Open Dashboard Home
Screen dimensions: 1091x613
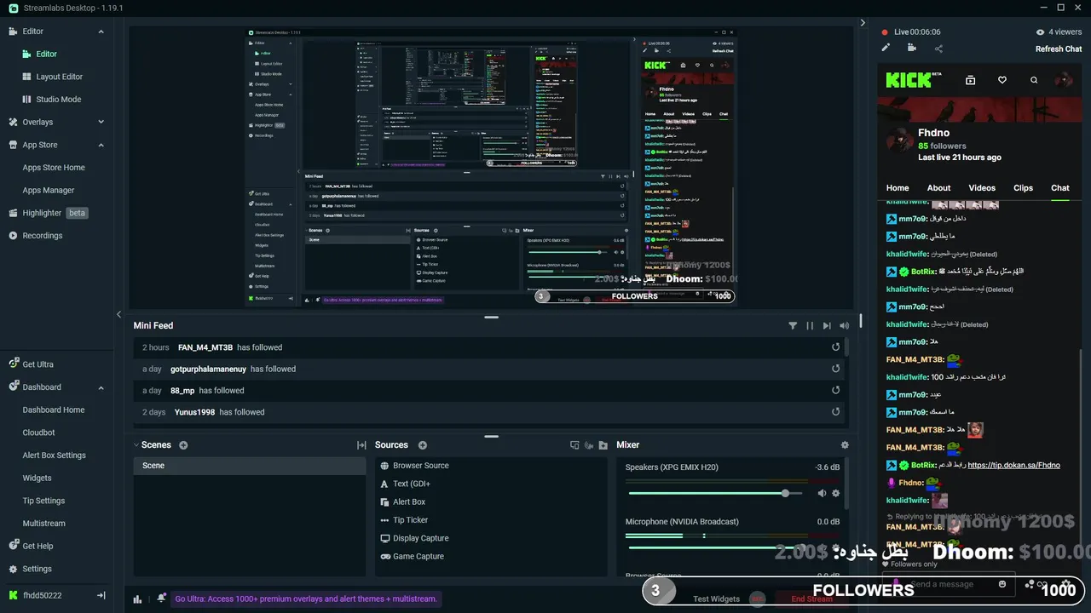(x=54, y=410)
